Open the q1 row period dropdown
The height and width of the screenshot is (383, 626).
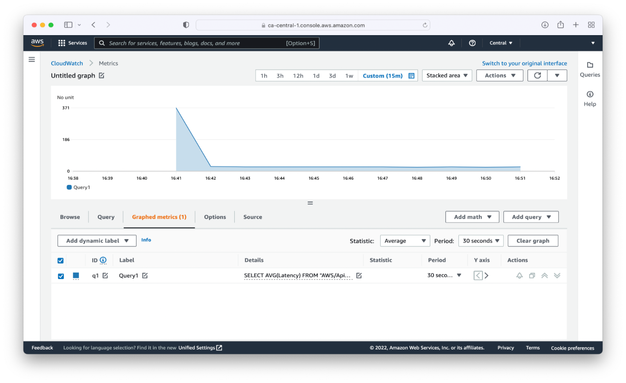tap(444, 276)
